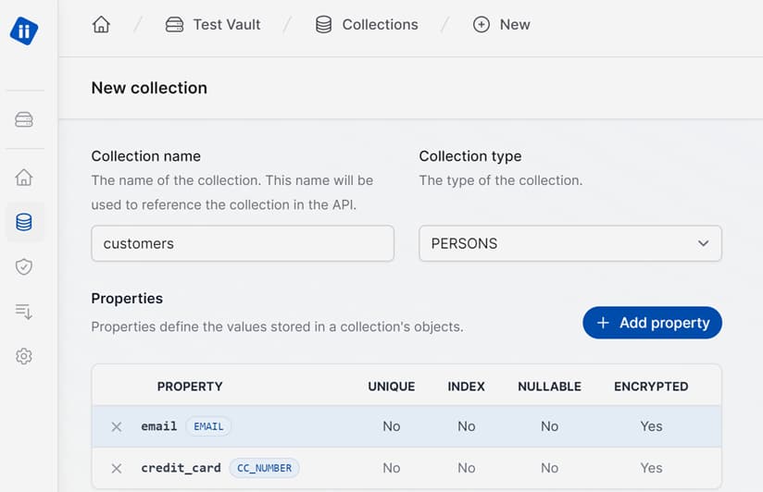Open the vault icon in sidebar

pyautogui.click(x=24, y=119)
